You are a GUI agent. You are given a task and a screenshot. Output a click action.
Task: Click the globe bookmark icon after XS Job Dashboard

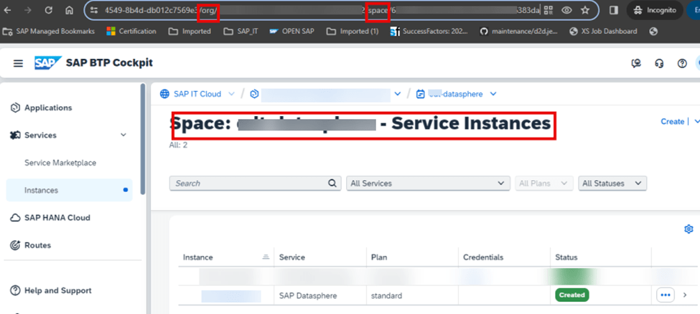pos(654,32)
